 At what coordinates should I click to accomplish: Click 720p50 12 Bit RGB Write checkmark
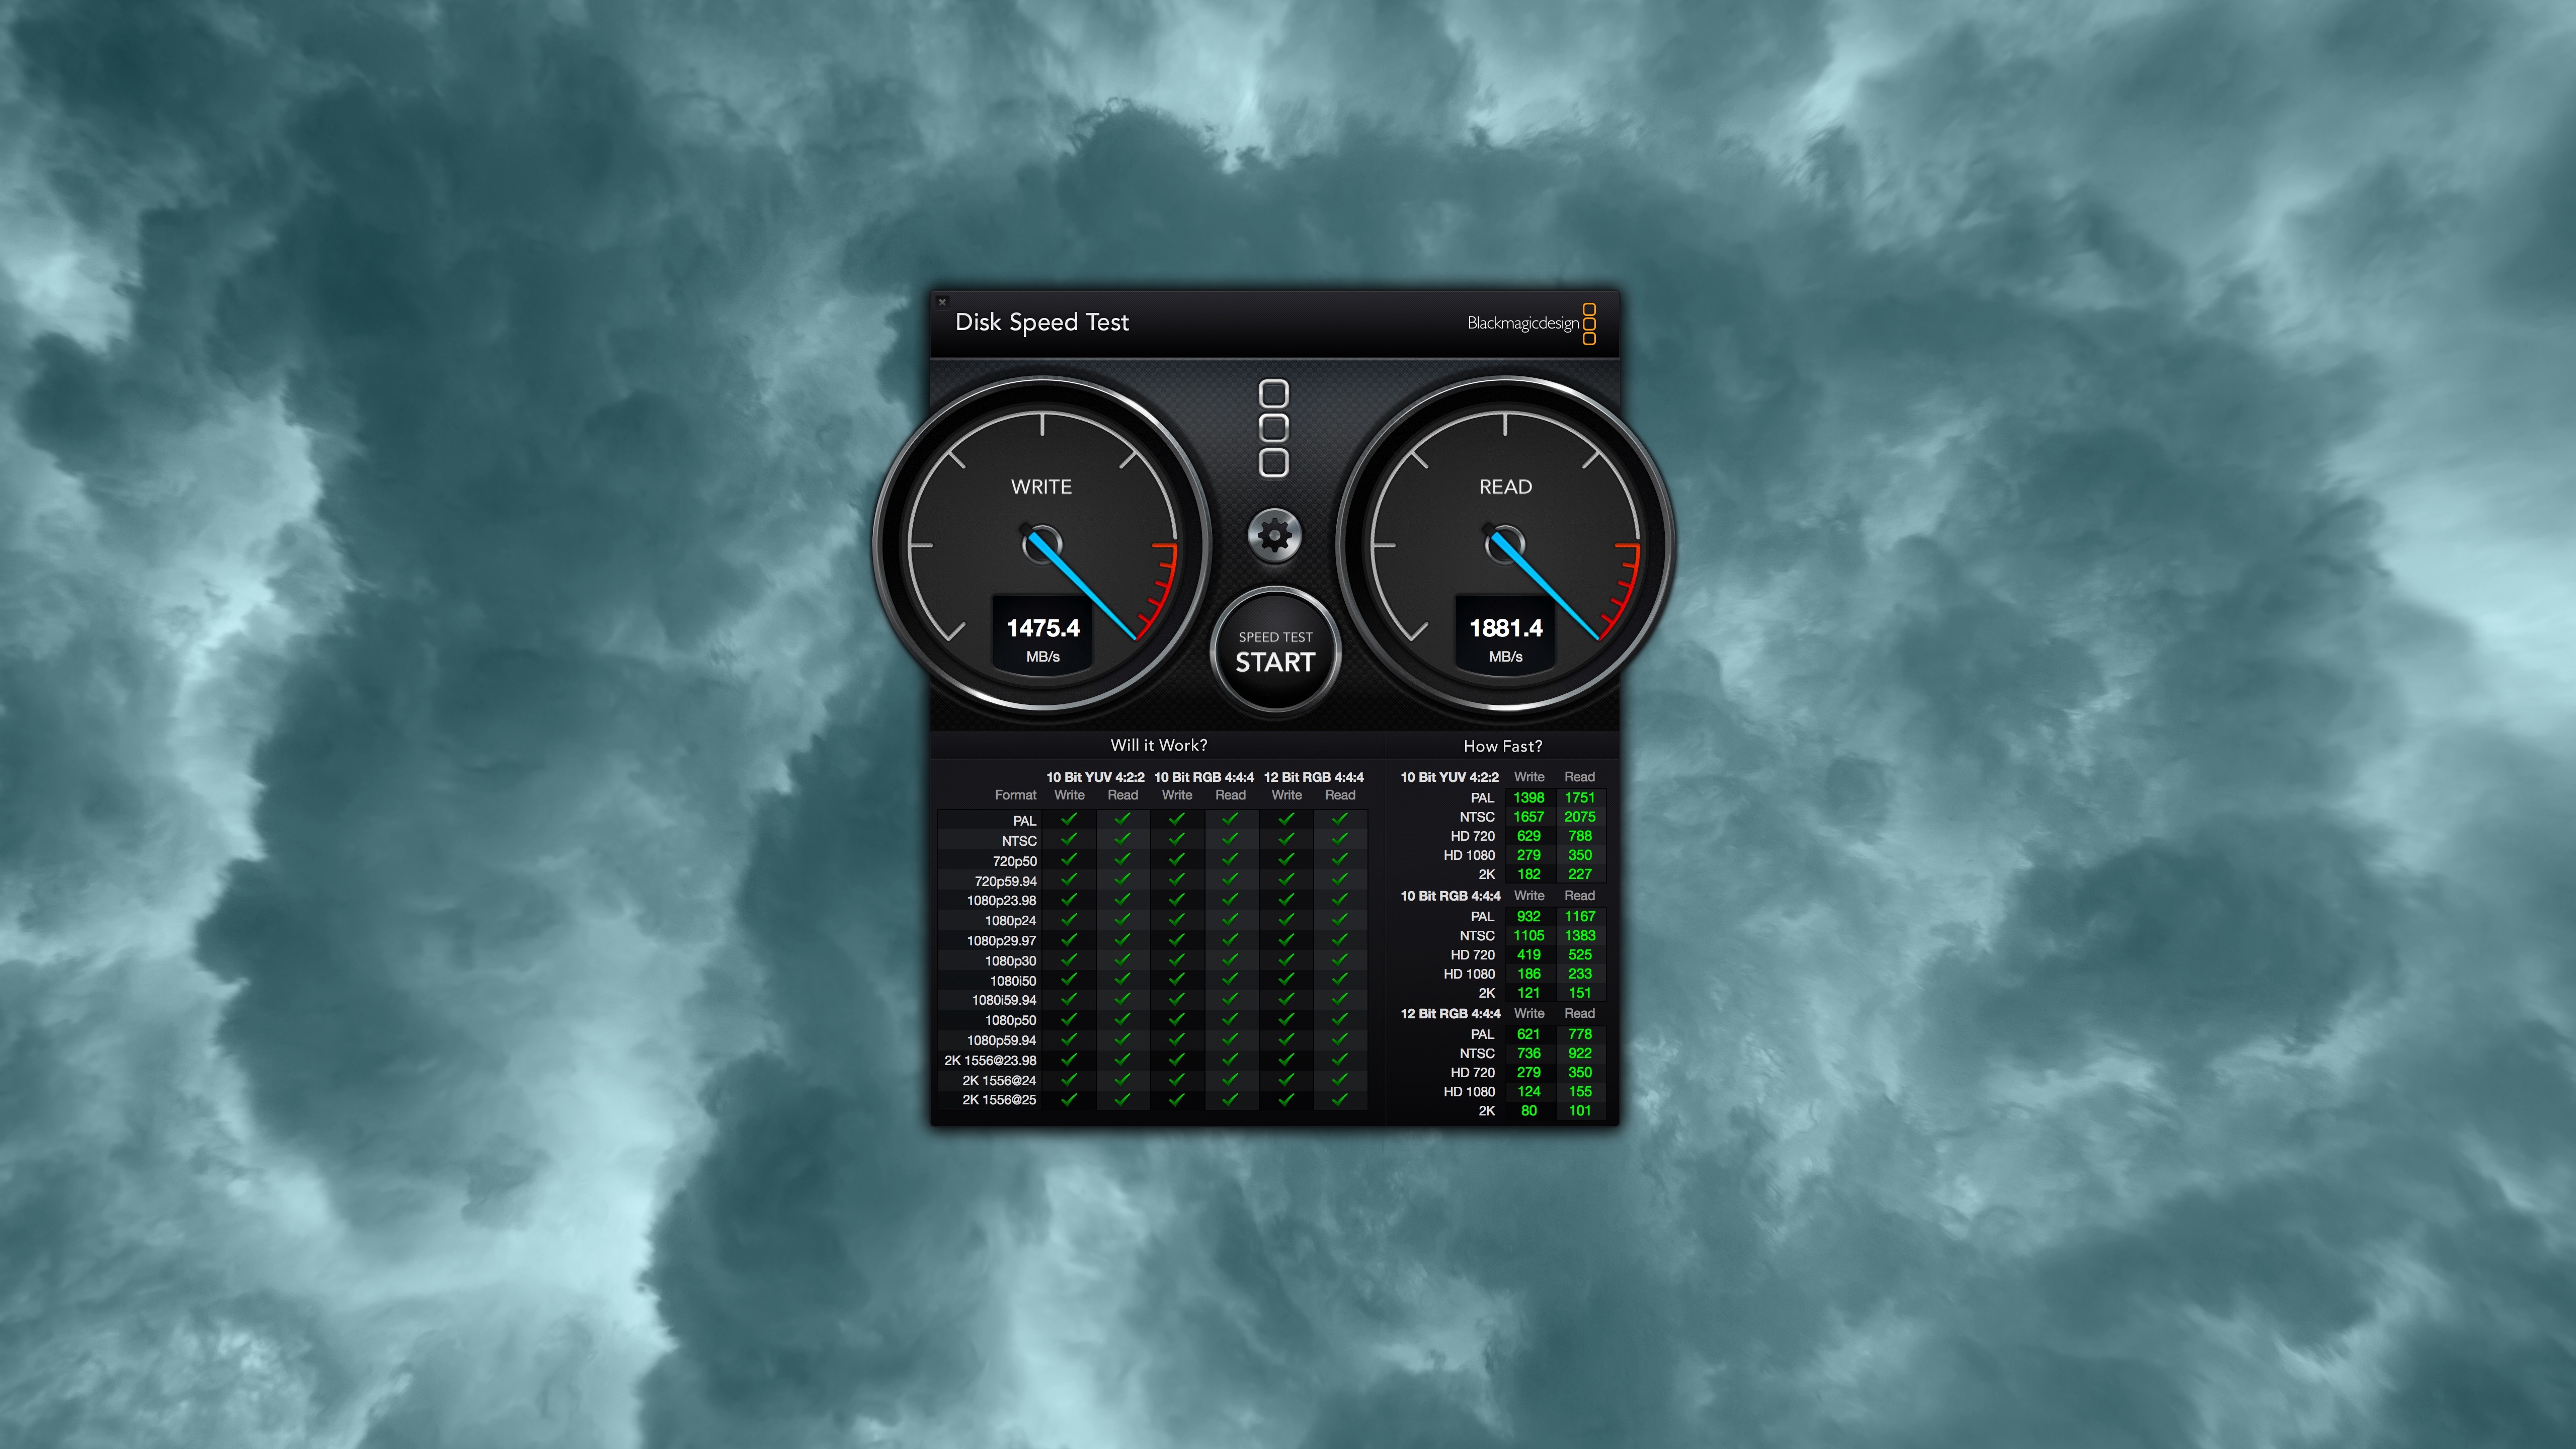pyautogui.click(x=1286, y=860)
